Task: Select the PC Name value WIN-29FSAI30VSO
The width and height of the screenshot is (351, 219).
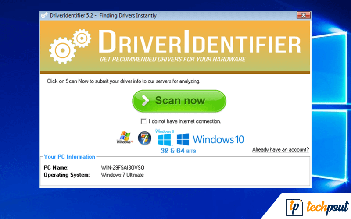Action: tap(122, 168)
